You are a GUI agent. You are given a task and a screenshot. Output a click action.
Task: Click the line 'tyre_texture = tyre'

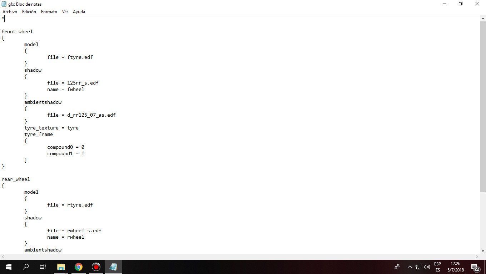coord(51,128)
